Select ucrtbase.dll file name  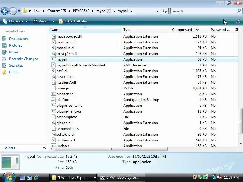66,140
